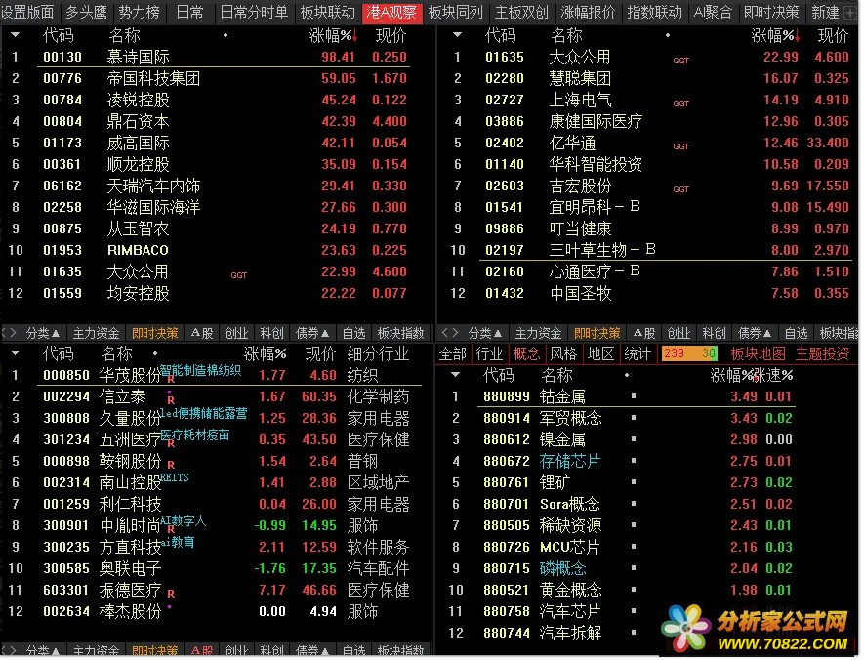Viewport: 864px width, 660px height.
Task: Select 自选 tab below 均安控股 list
Action: [353, 333]
